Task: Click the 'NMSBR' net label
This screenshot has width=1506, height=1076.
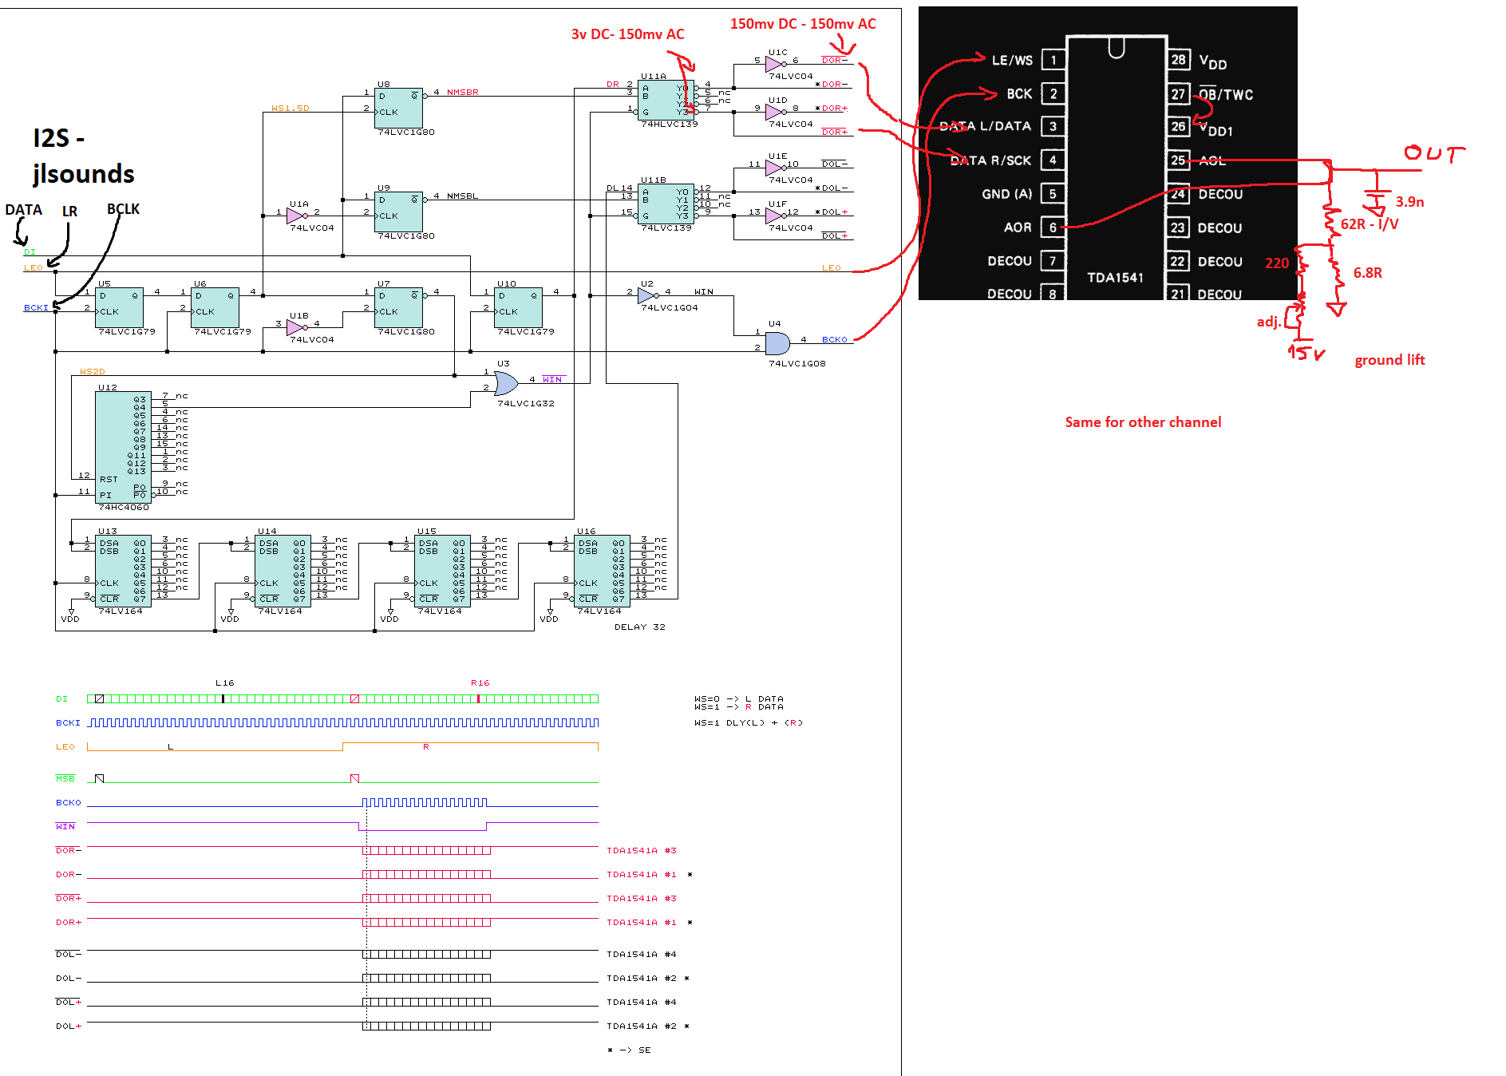Action: tap(463, 92)
